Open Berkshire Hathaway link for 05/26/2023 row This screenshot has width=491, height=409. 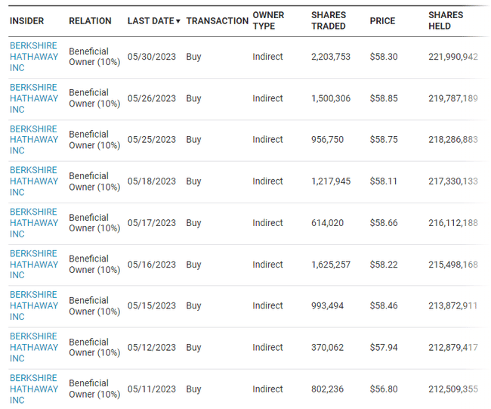click(34, 98)
